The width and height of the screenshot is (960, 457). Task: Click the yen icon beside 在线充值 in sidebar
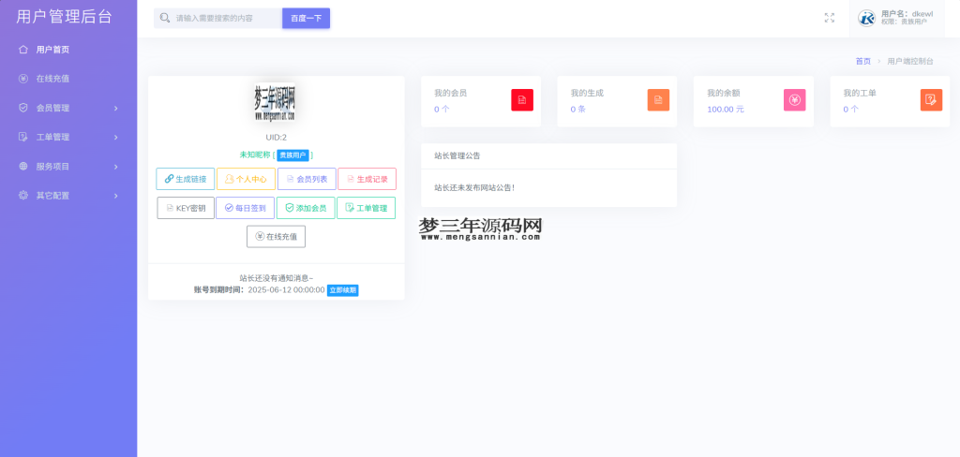[23, 79]
